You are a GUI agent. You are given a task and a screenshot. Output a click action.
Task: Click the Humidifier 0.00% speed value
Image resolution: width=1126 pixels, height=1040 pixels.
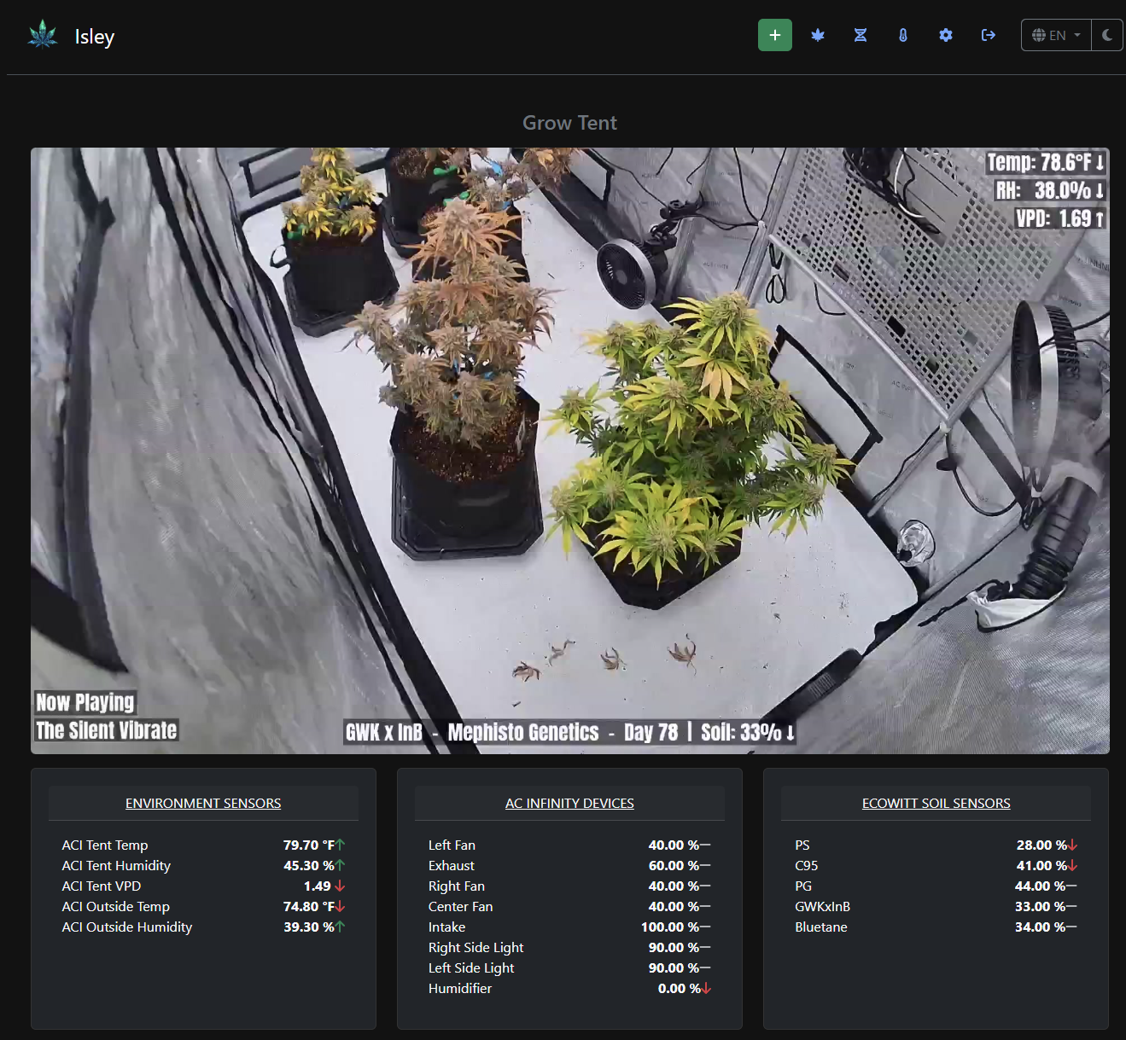(678, 988)
